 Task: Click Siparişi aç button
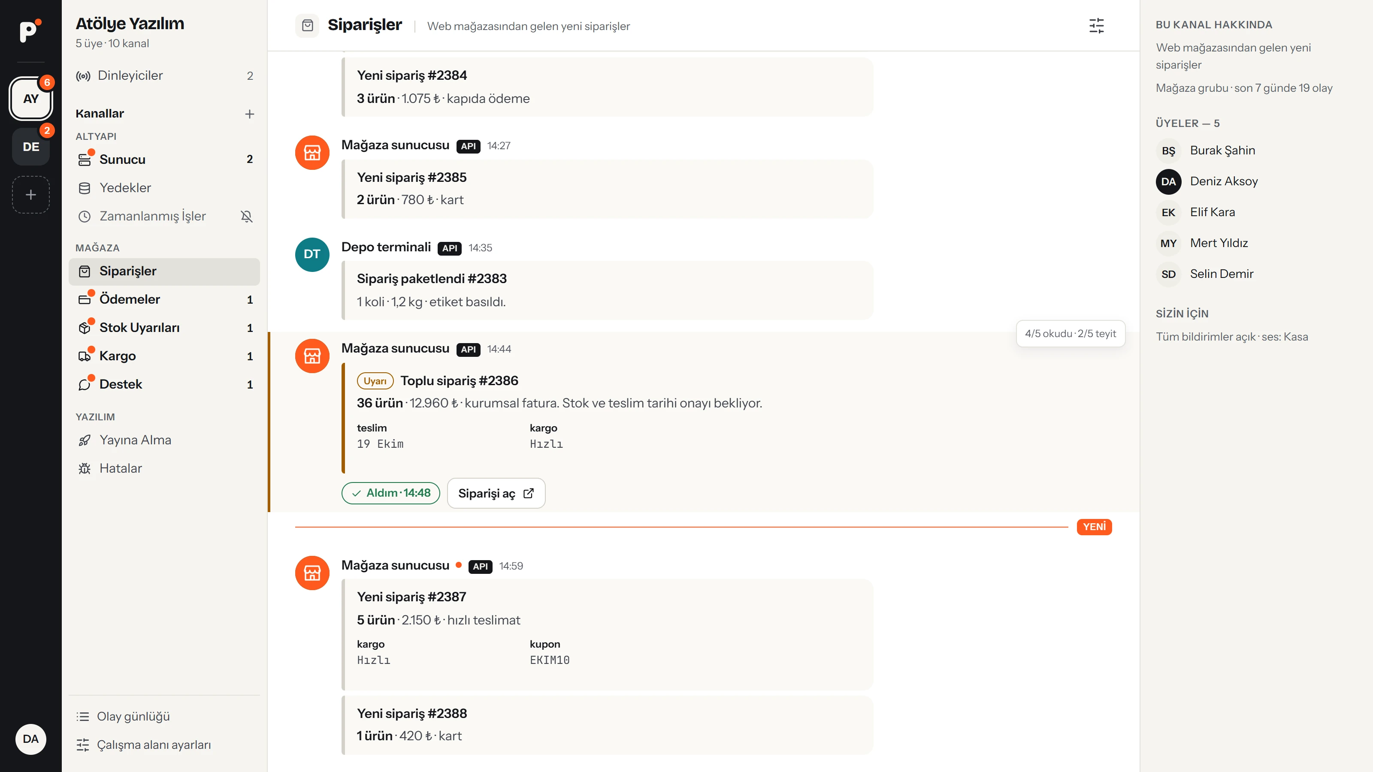[496, 493]
